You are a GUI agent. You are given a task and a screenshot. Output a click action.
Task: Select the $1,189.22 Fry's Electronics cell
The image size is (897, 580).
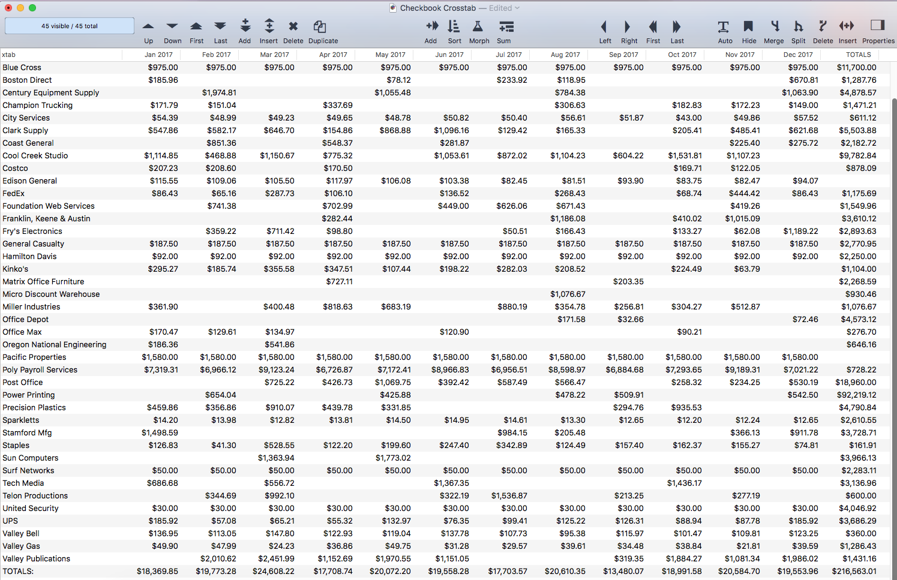tap(800, 231)
